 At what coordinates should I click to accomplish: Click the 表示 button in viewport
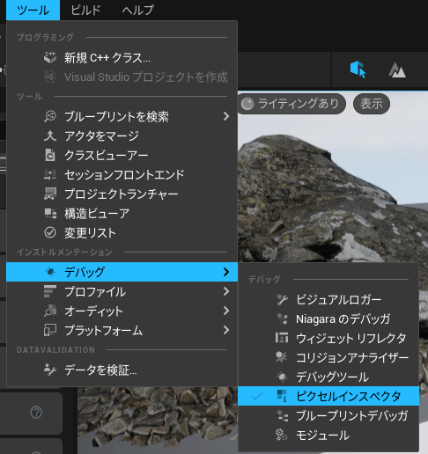[x=372, y=104]
